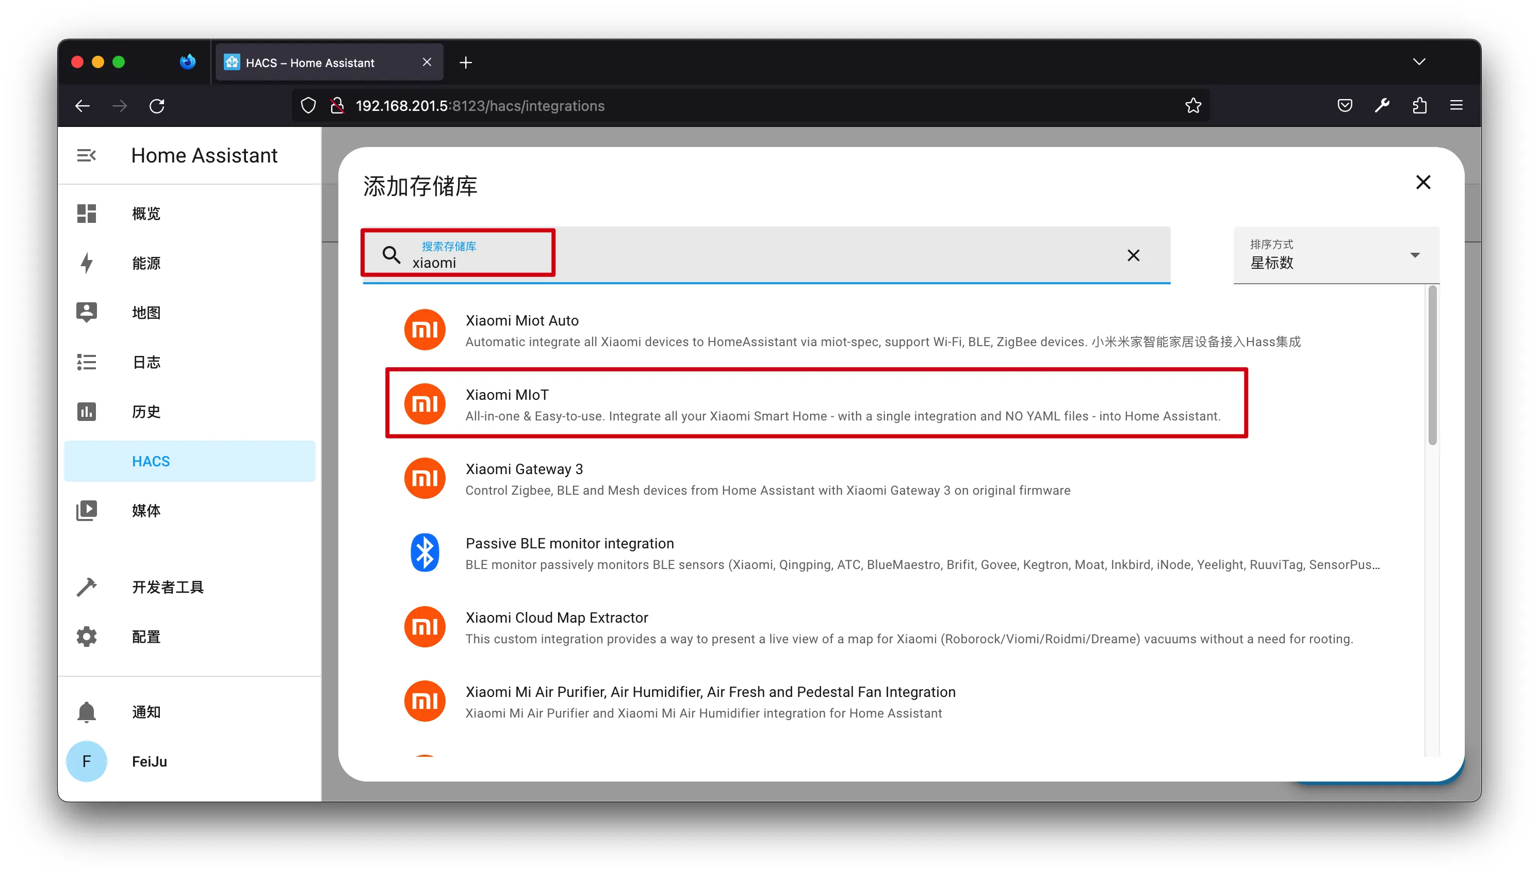This screenshot has height=878, width=1539.
Task: Open the 媒体 media player icon
Action: pos(86,511)
